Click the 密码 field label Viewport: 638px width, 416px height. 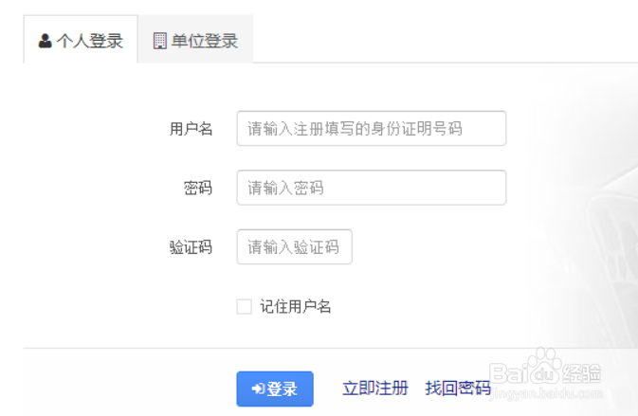198,188
